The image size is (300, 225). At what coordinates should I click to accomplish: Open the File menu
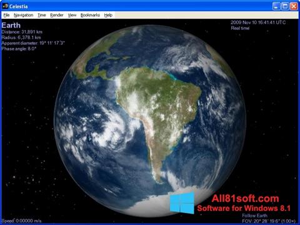(6, 15)
